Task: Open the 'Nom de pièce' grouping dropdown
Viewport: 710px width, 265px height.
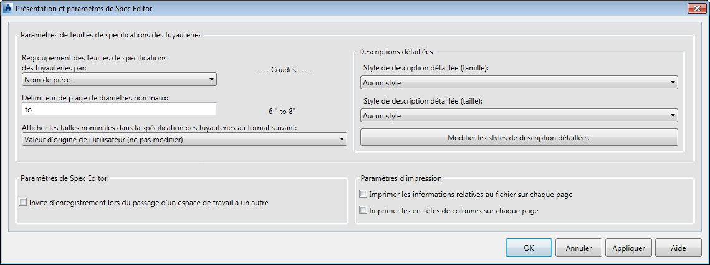Action: pos(118,79)
